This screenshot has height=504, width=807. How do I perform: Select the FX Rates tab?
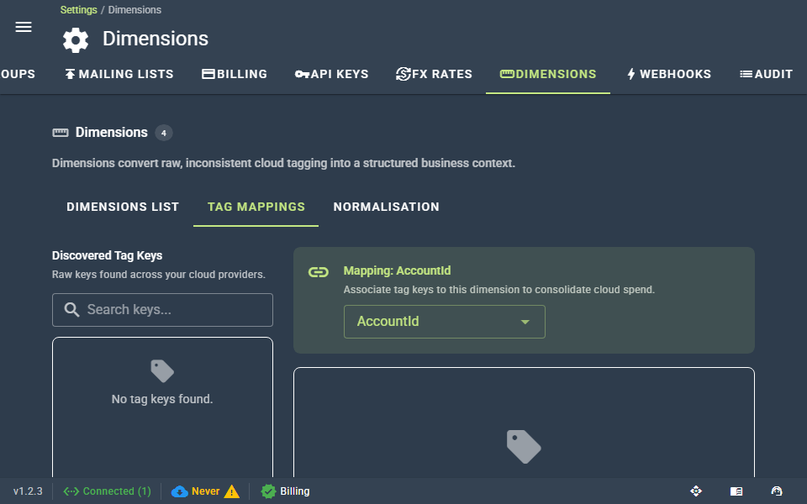pyautogui.click(x=434, y=74)
